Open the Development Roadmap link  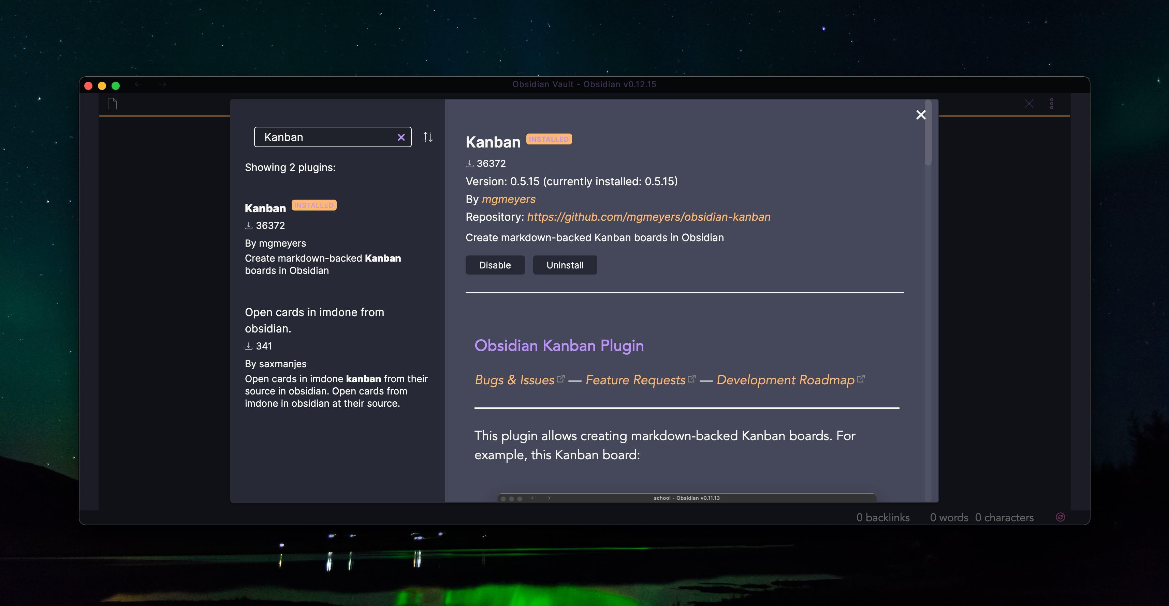coord(786,380)
